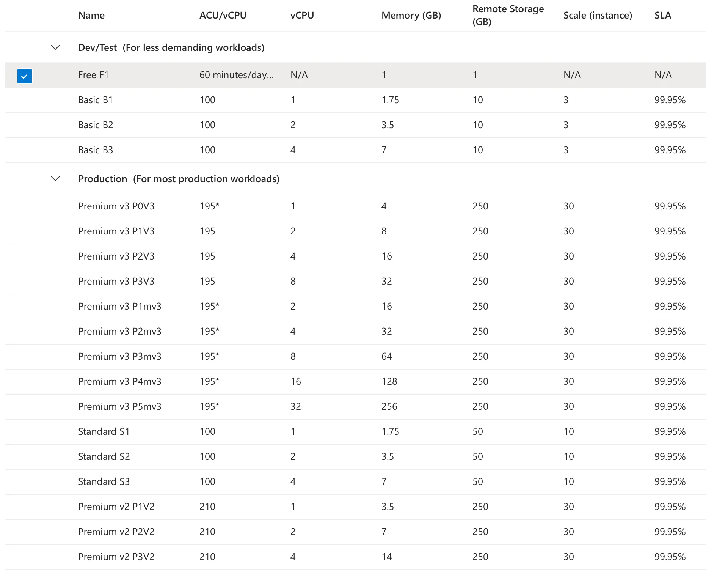
Task: Click the Scale (instance) column header
Action: coord(598,15)
